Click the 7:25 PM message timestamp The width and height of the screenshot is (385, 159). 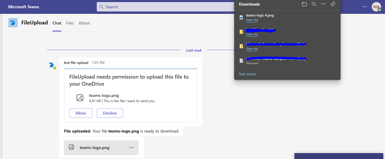[x=98, y=63]
